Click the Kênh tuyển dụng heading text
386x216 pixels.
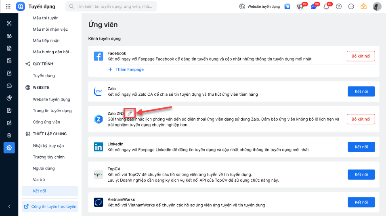point(105,39)
